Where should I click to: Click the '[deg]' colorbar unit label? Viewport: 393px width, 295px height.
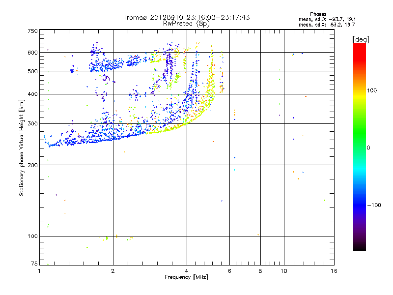pyautogui.click(x=361, y=39)
